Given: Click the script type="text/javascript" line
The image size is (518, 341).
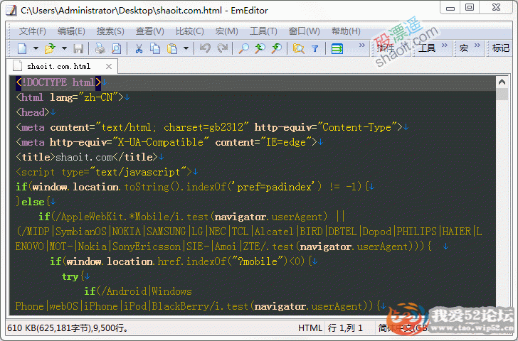Looking at the screenshot, I should coord(107,172).
